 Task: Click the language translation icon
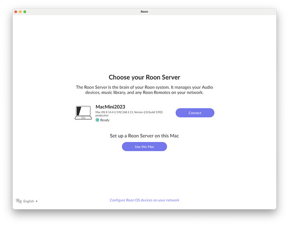point(19,201)
